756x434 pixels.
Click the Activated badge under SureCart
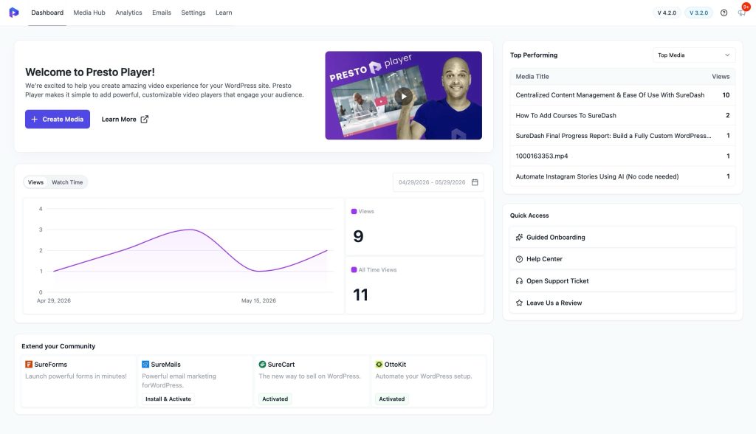275,399
